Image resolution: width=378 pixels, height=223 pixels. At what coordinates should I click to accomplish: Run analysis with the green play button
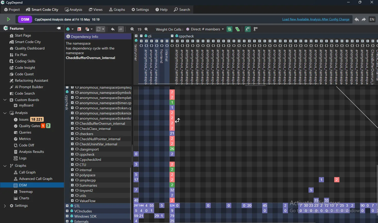[x=8, y=19]
